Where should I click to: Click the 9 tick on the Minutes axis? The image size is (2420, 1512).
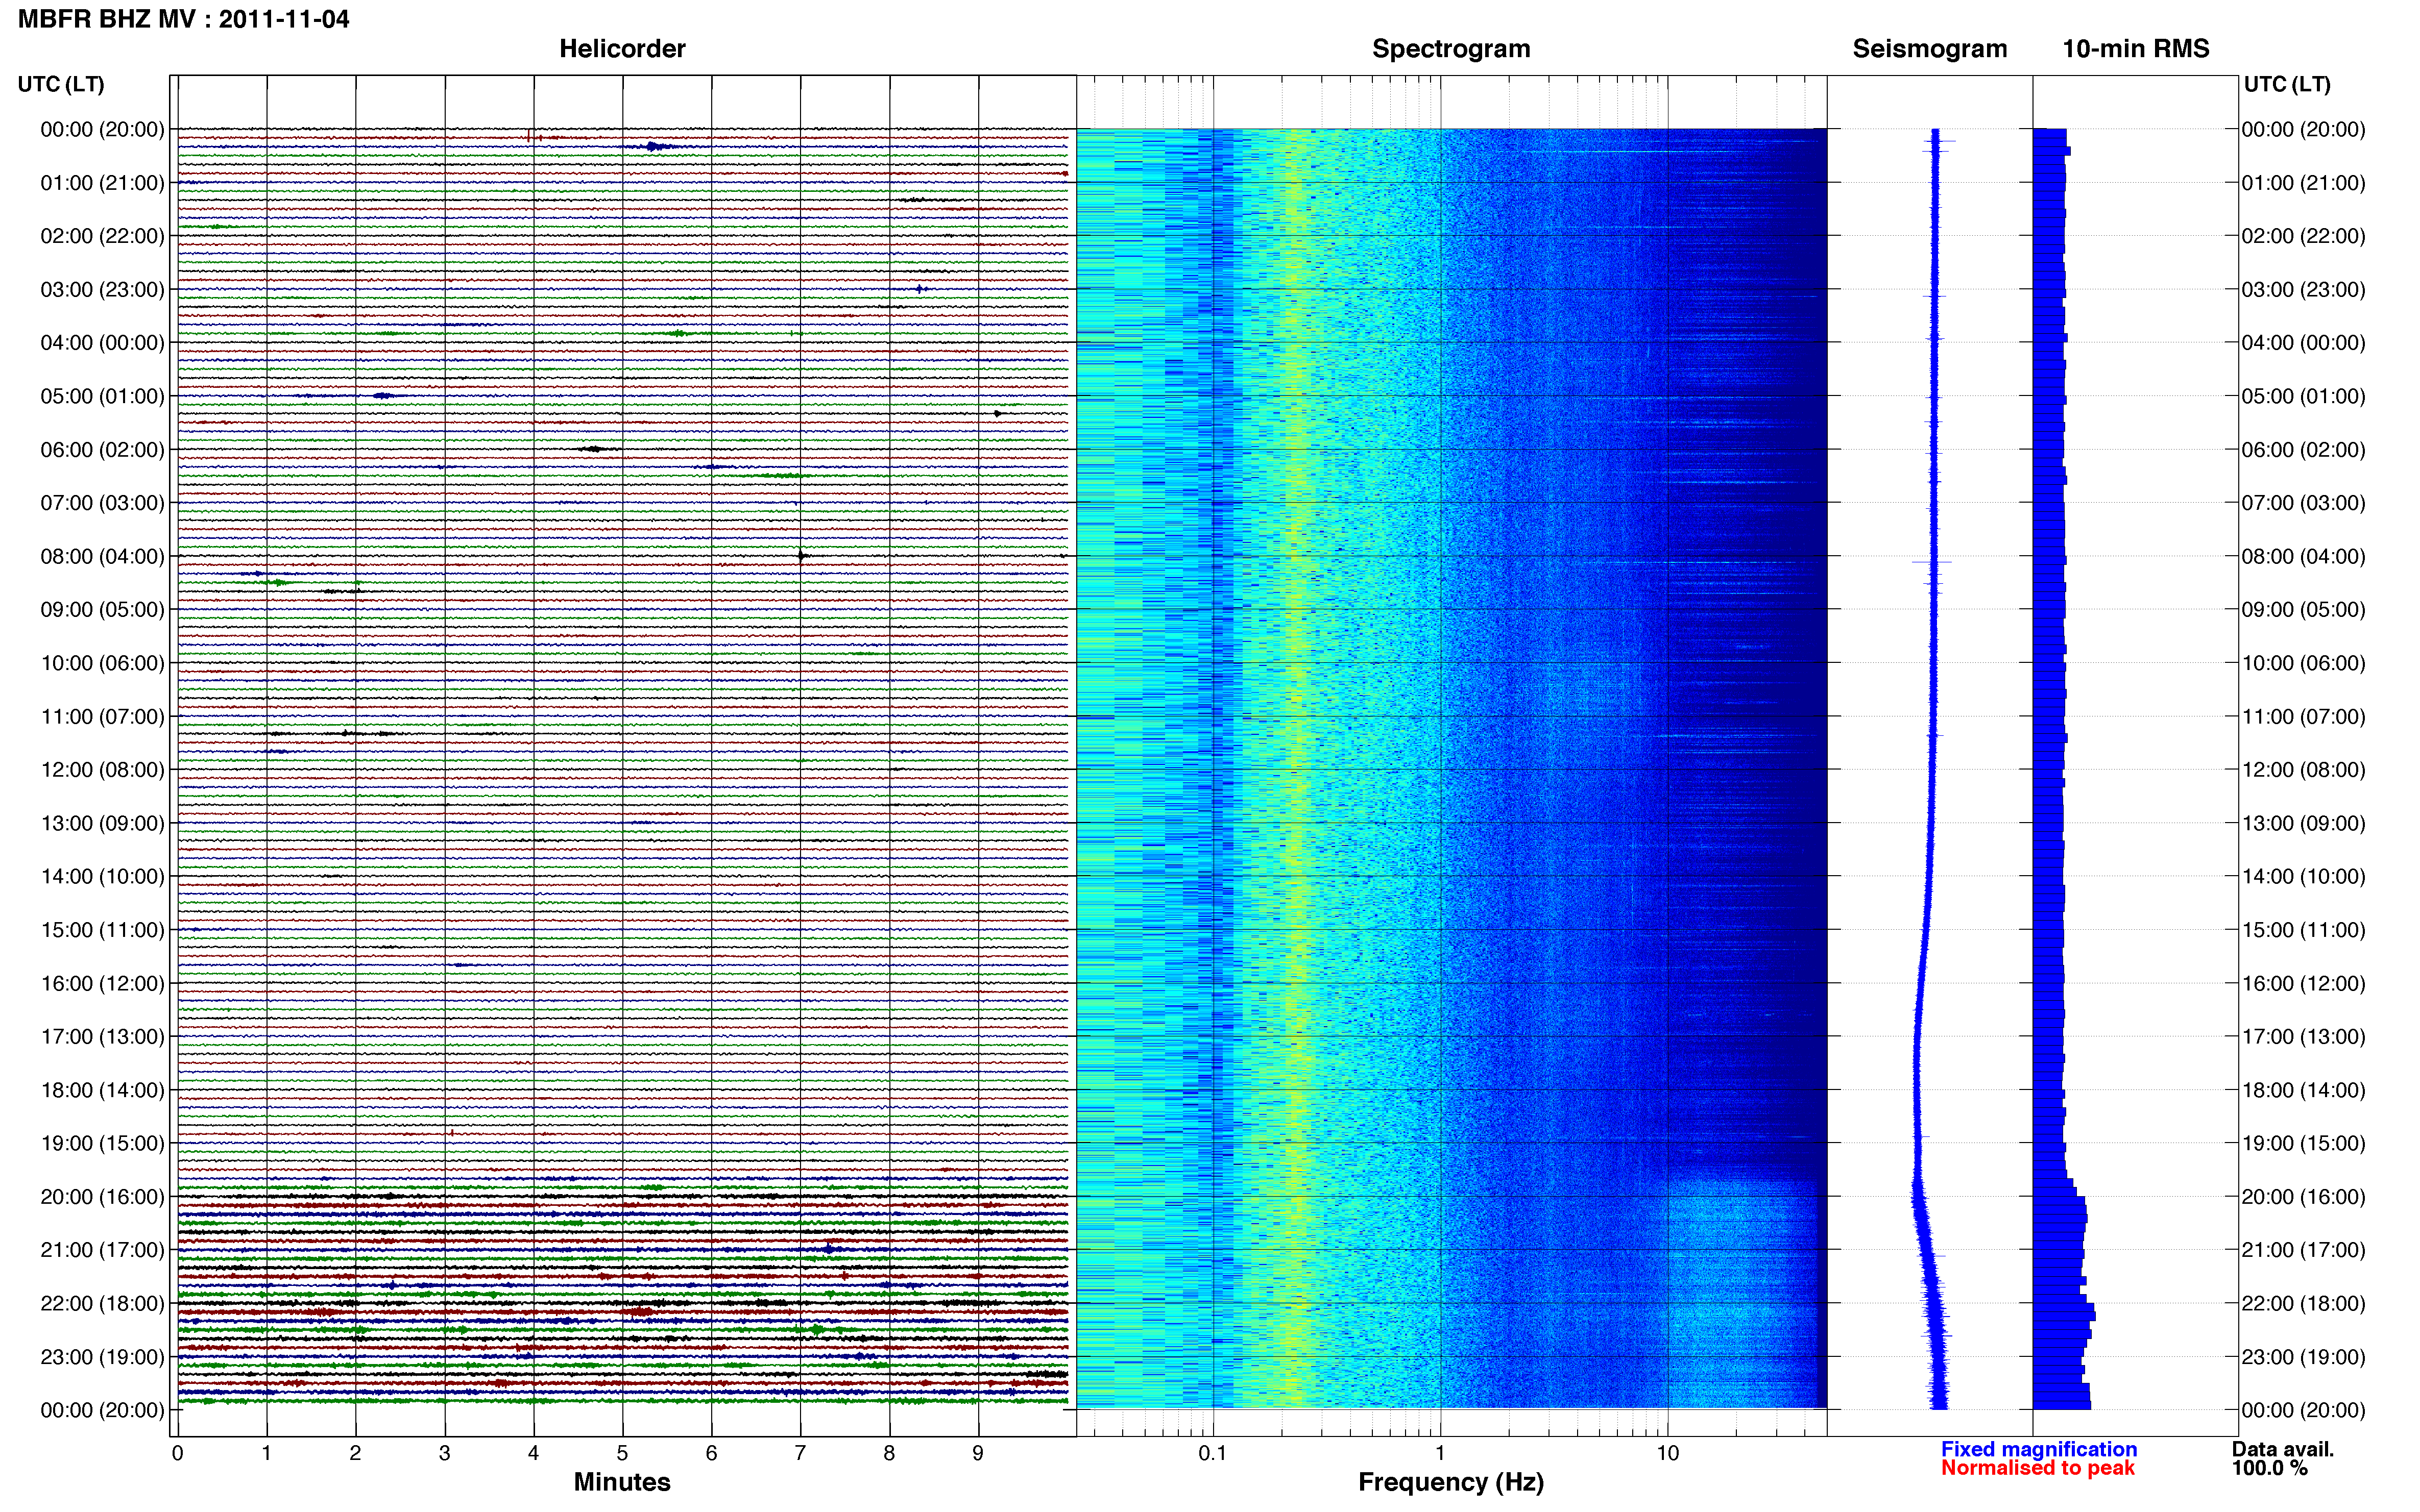tap(978, 1454)
